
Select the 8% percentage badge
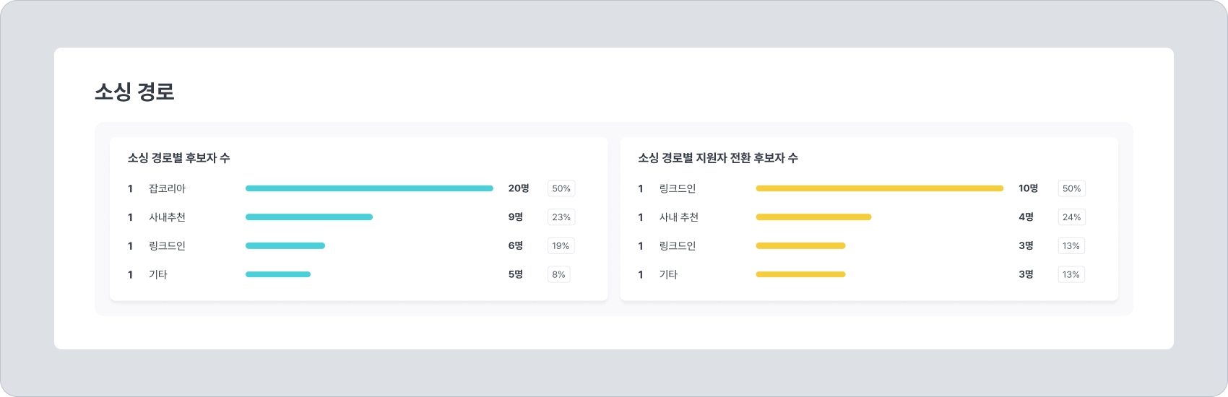(x=558, y=275)
